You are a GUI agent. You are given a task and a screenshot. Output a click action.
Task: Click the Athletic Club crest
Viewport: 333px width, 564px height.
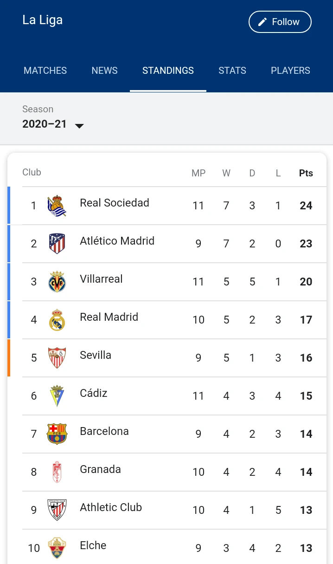click(x=57, y=510)
